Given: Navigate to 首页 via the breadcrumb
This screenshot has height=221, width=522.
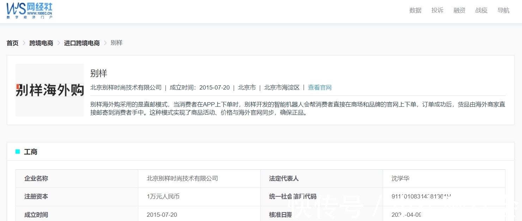Looking at the screenshot, I should (12, 43).
